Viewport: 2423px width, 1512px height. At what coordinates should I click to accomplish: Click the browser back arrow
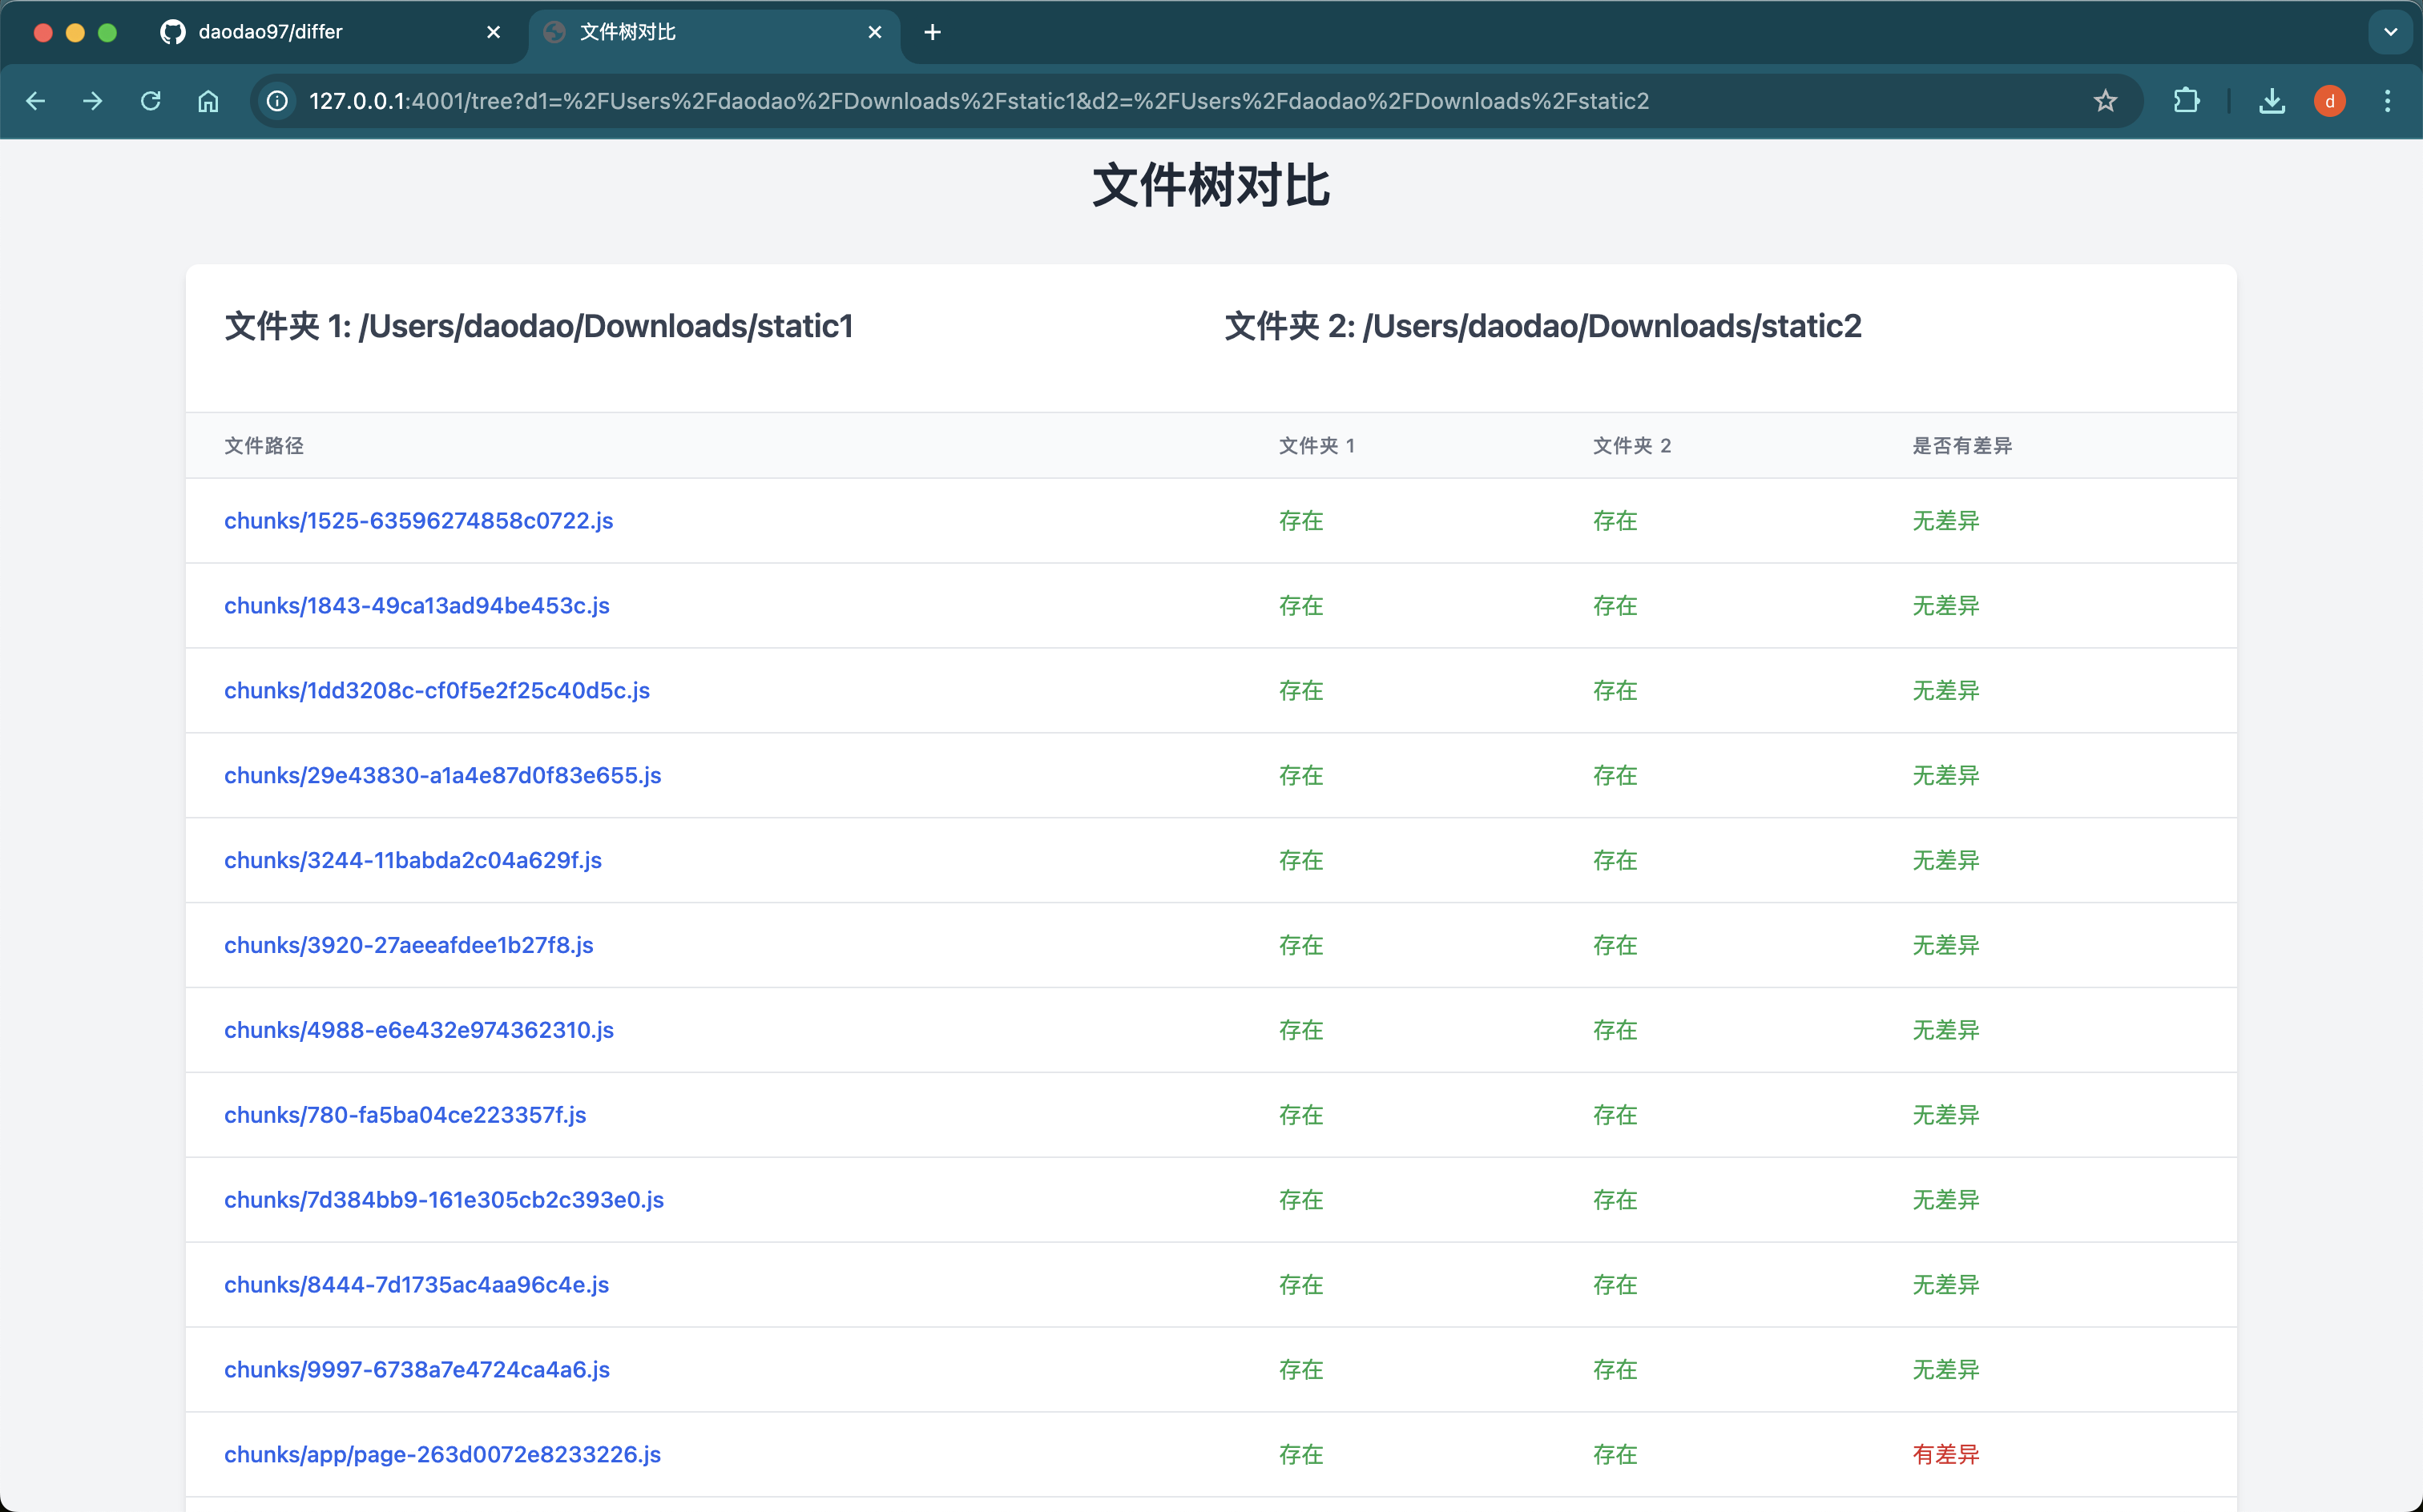tap(36, 101)
